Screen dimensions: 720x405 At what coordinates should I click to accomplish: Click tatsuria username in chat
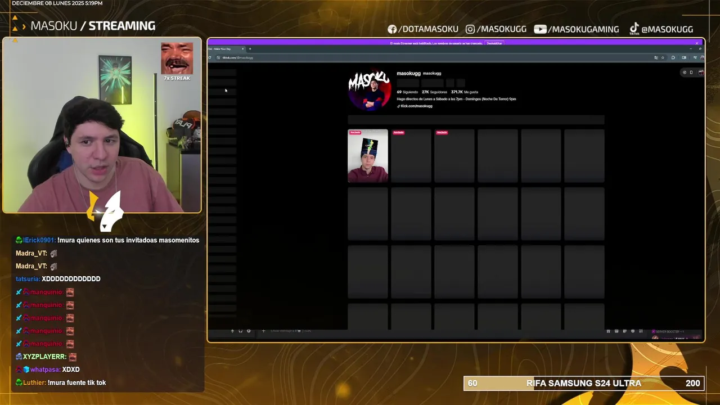click(28, 279)
